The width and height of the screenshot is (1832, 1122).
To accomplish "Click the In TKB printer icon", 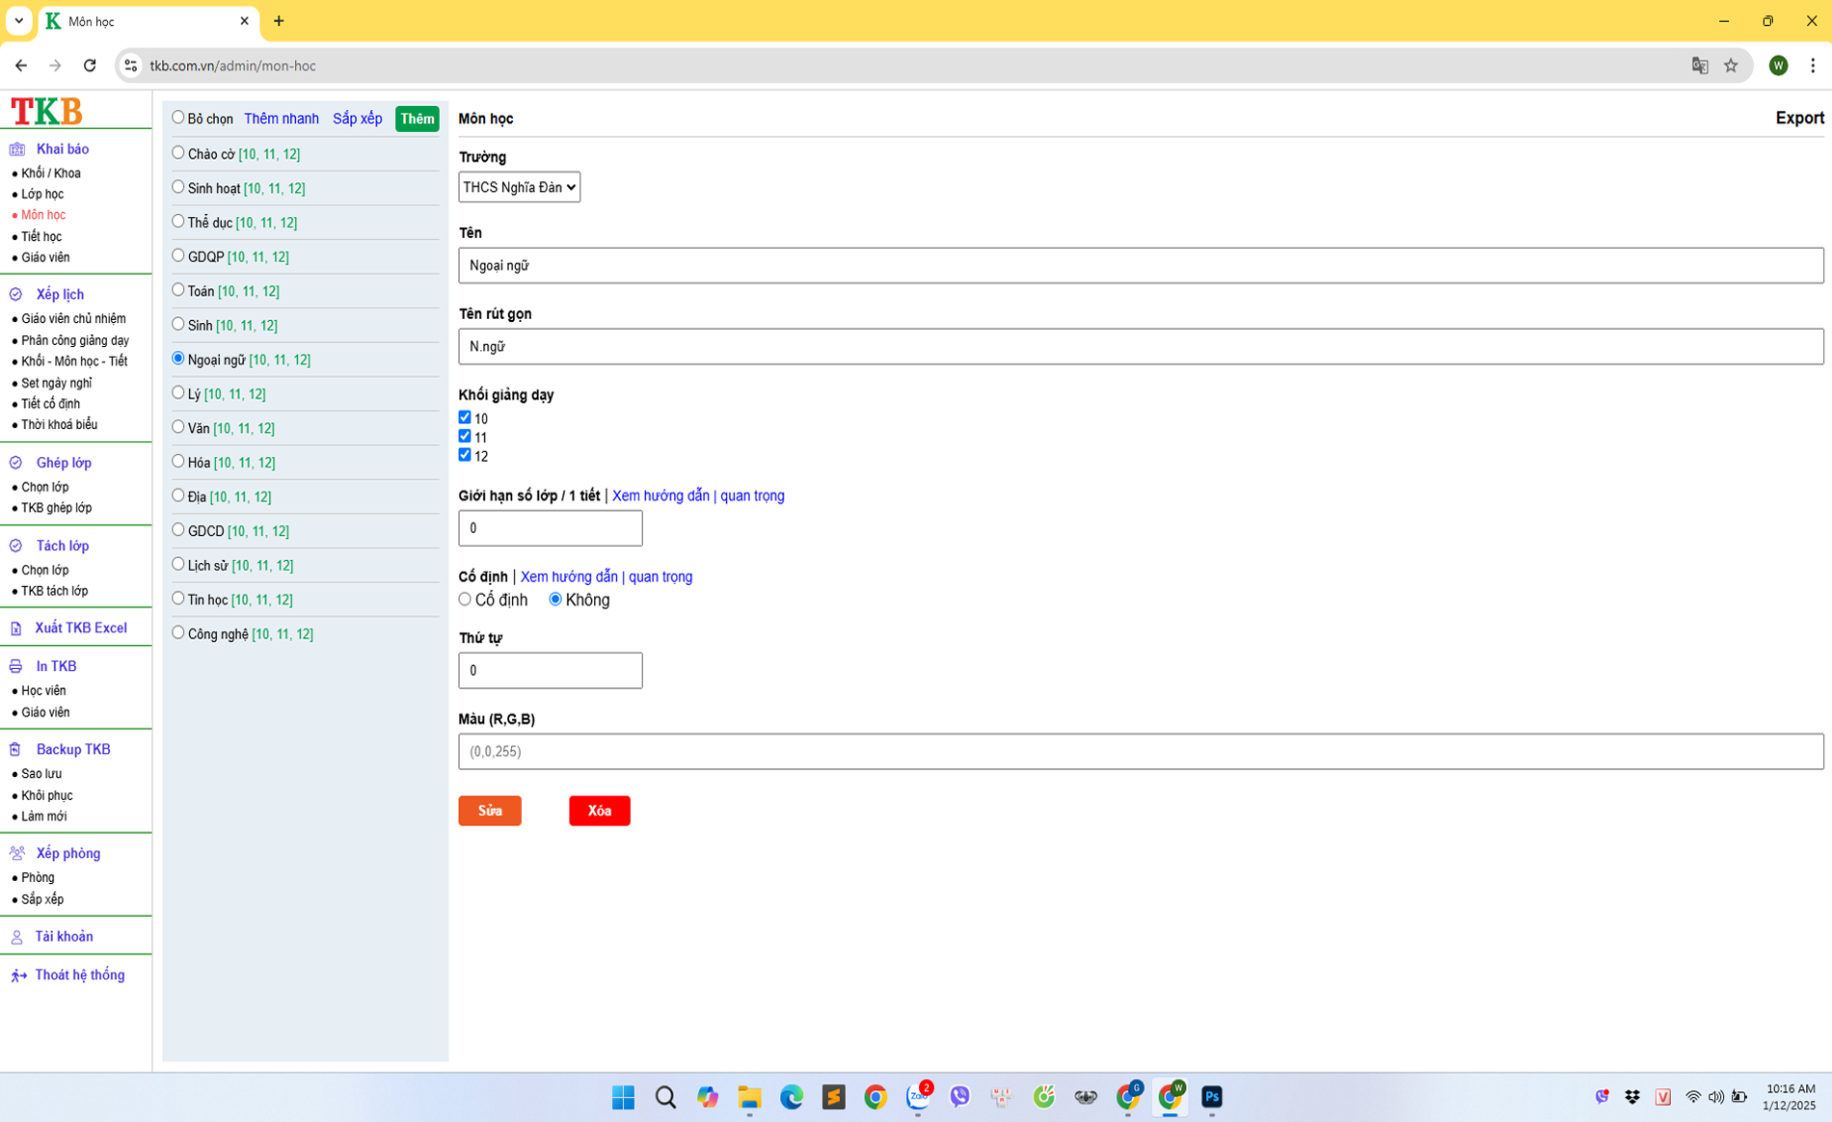I will pyautogui.click(x=16, y=667).
